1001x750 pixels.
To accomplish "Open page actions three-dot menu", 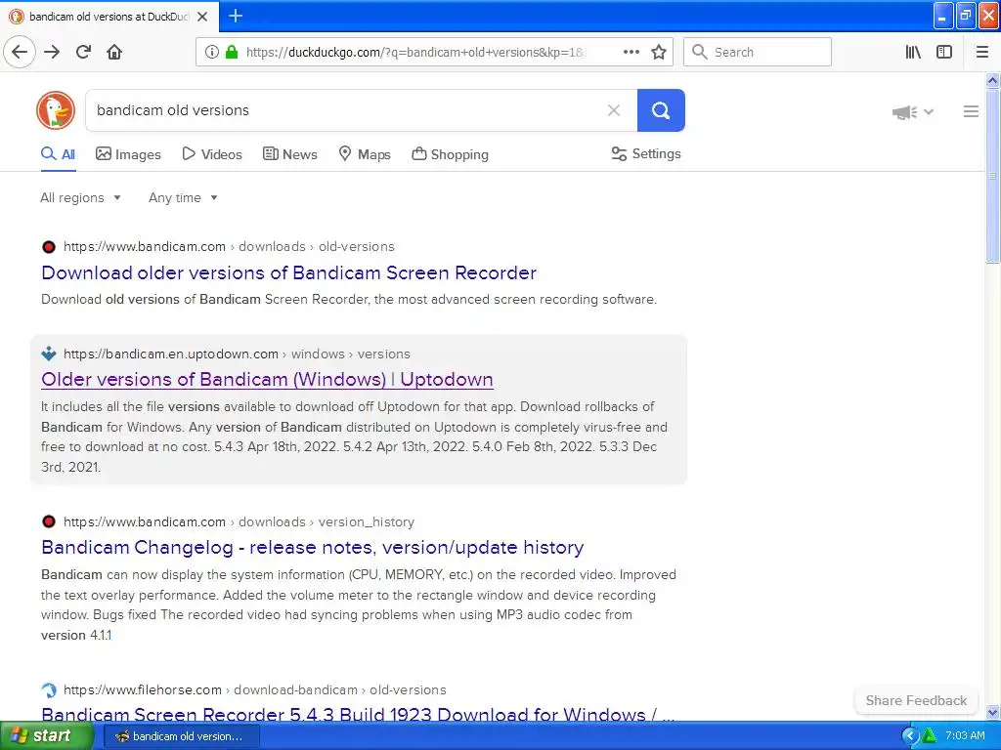I will click(631, 52).
